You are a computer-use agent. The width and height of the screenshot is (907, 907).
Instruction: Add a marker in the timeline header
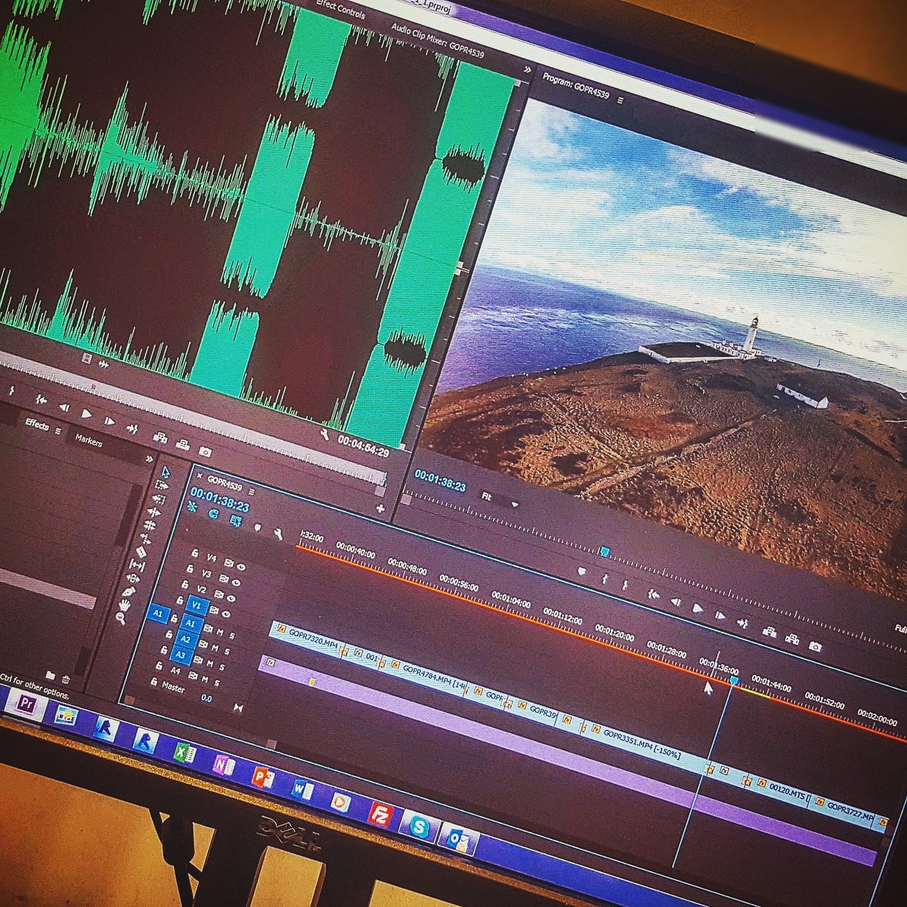coord(257,527)
